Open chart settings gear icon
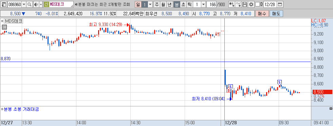Image resolution: width=333 pixels, height=126 pixels. point(251,4)
